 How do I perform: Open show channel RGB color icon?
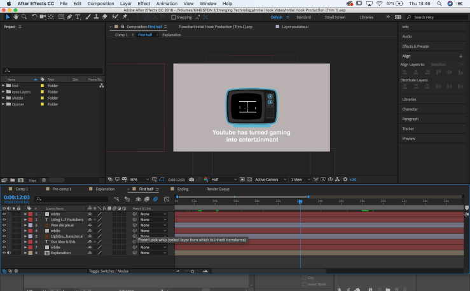(206, 180)
